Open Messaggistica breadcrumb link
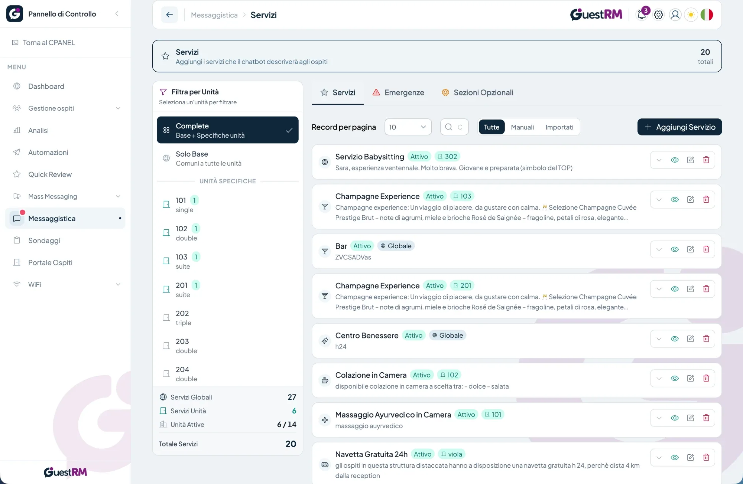The width and height of the screenshot is (743, 484). click(x=214, y=15)
